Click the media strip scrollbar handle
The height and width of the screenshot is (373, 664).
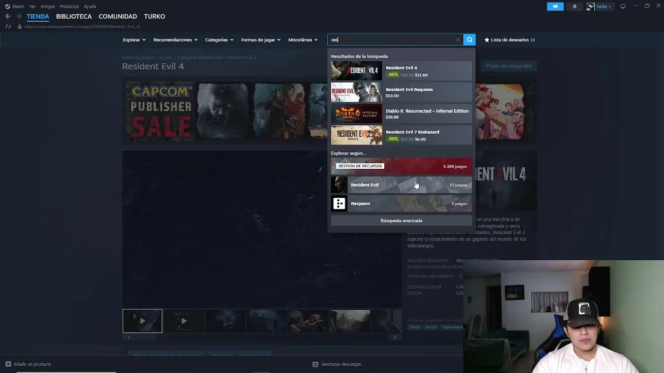(145, 337)
